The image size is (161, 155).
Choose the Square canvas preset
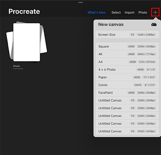click(127, 46)
